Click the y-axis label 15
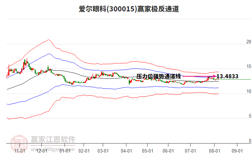 click(249, 67)
